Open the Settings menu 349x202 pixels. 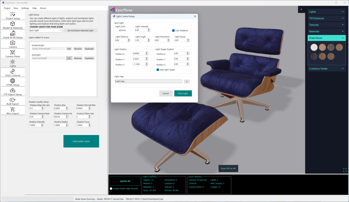pos(25,8)
